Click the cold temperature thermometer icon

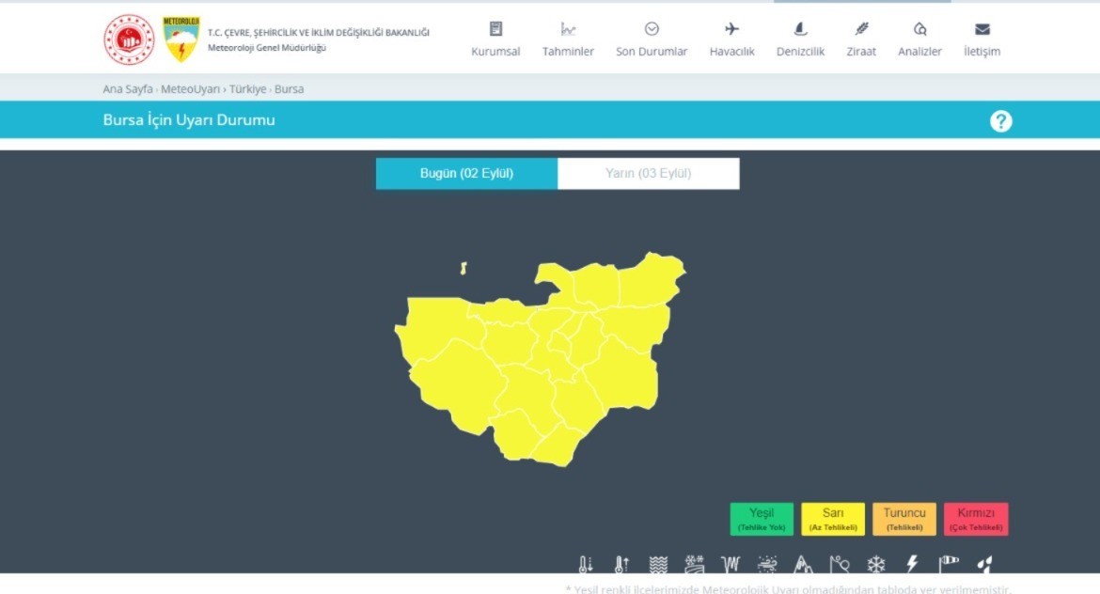[x=585, y=565]
